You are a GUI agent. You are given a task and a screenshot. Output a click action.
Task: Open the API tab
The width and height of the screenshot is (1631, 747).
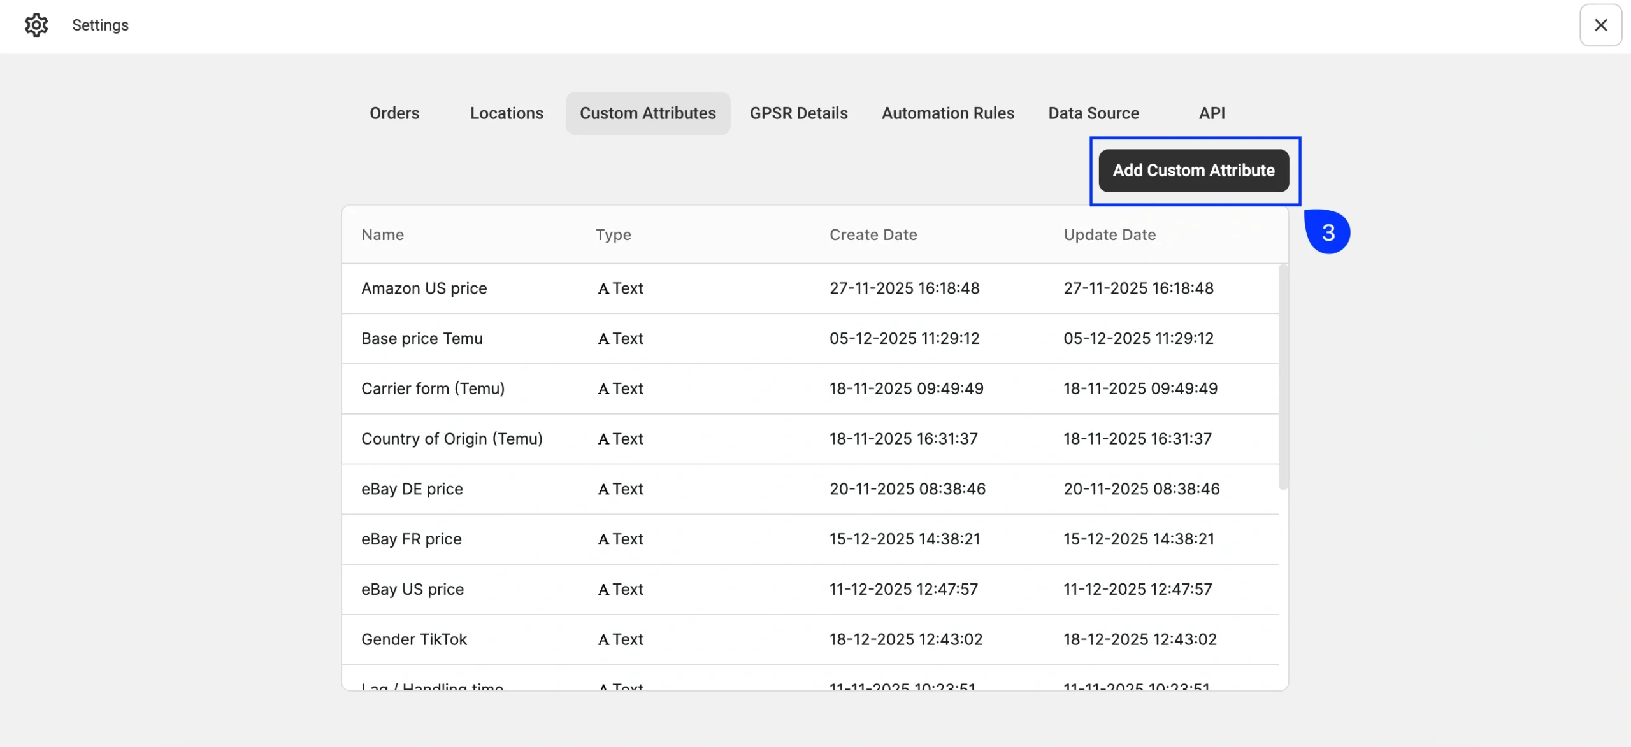pos(1211,113)
